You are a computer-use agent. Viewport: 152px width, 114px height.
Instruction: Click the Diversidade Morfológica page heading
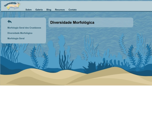pos(72,23)
